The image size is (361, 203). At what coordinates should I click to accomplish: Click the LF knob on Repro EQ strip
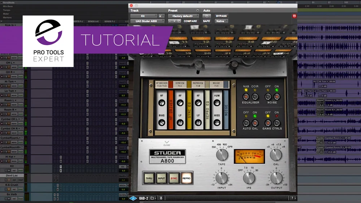[198, 123]
